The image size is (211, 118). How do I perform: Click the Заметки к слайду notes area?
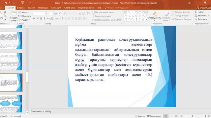coord(41,111)
